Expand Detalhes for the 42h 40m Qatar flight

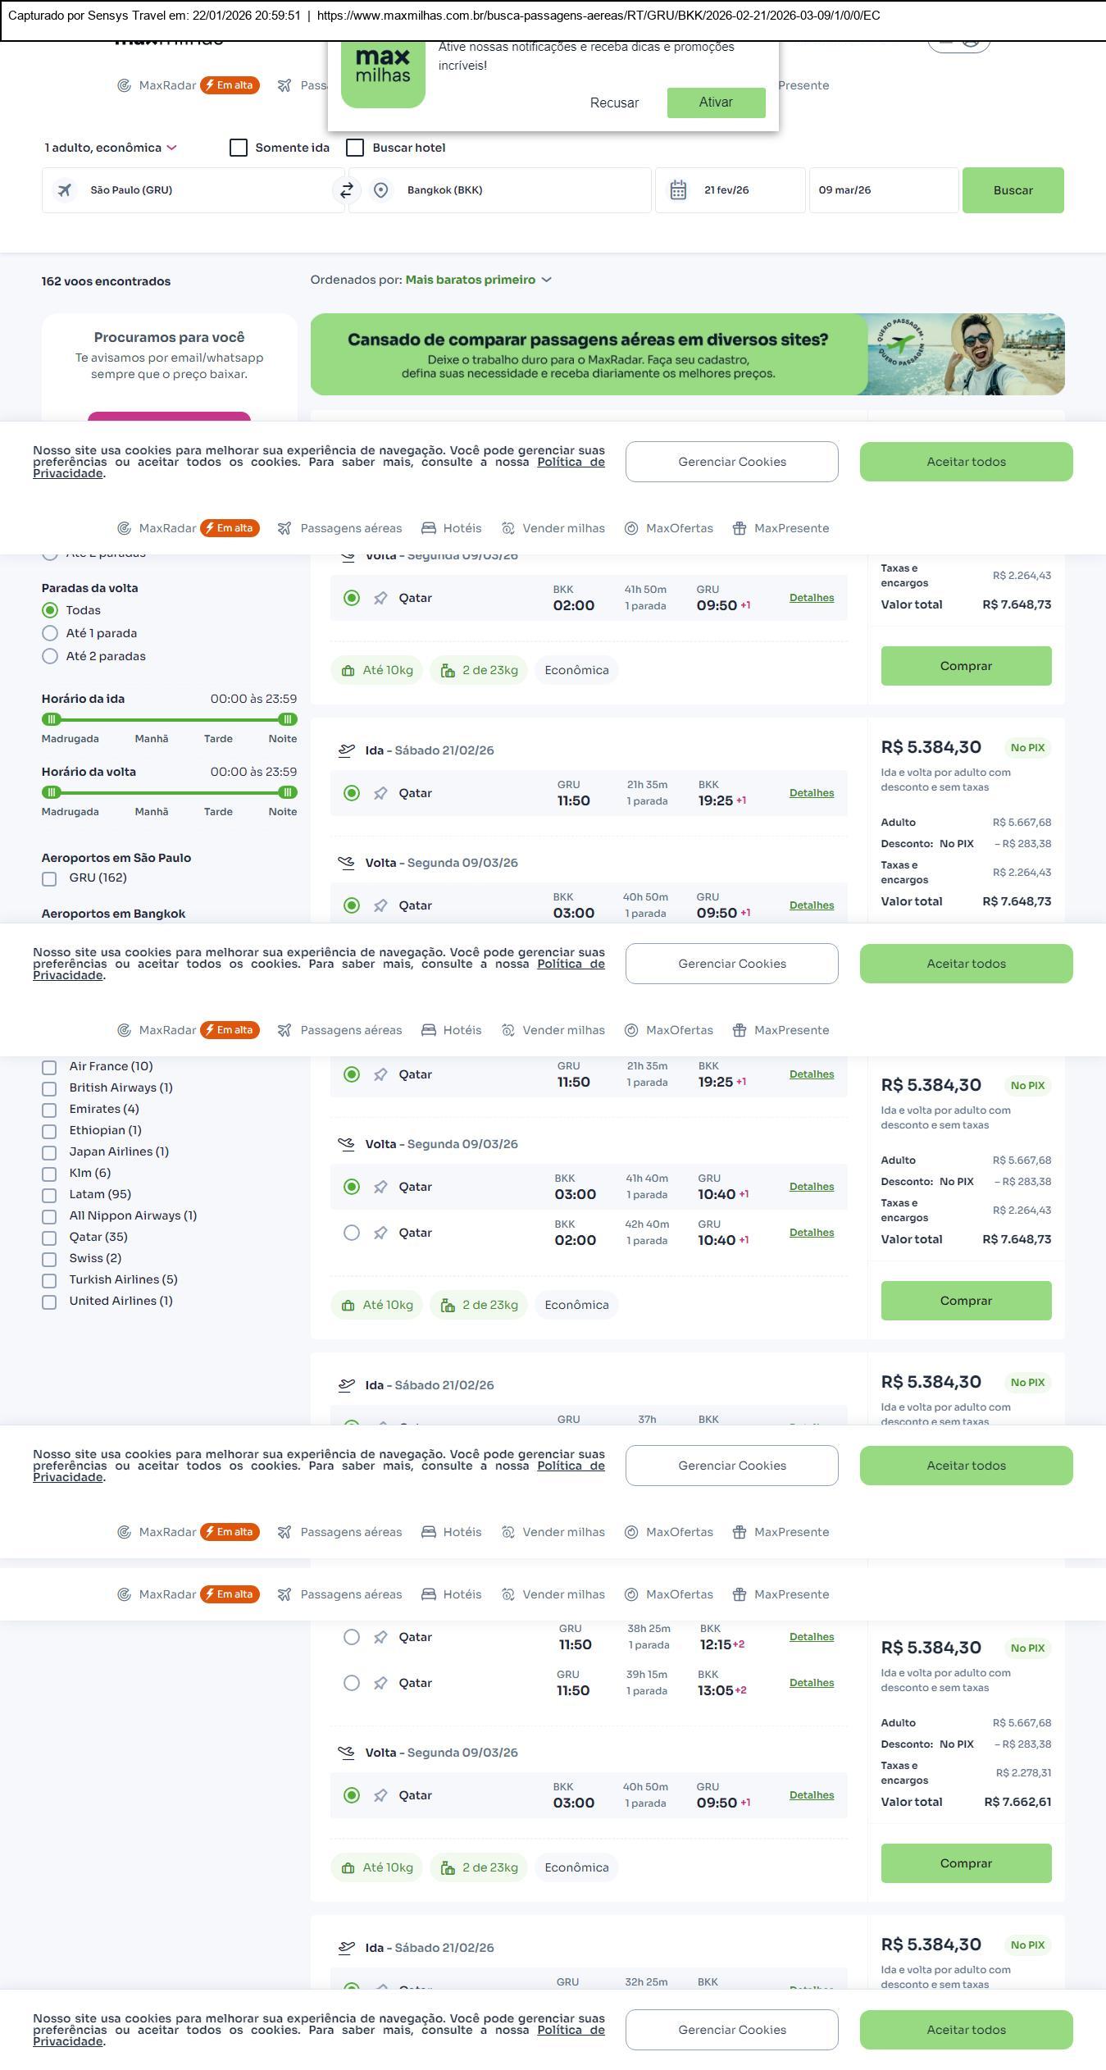tap(811, 1233)
